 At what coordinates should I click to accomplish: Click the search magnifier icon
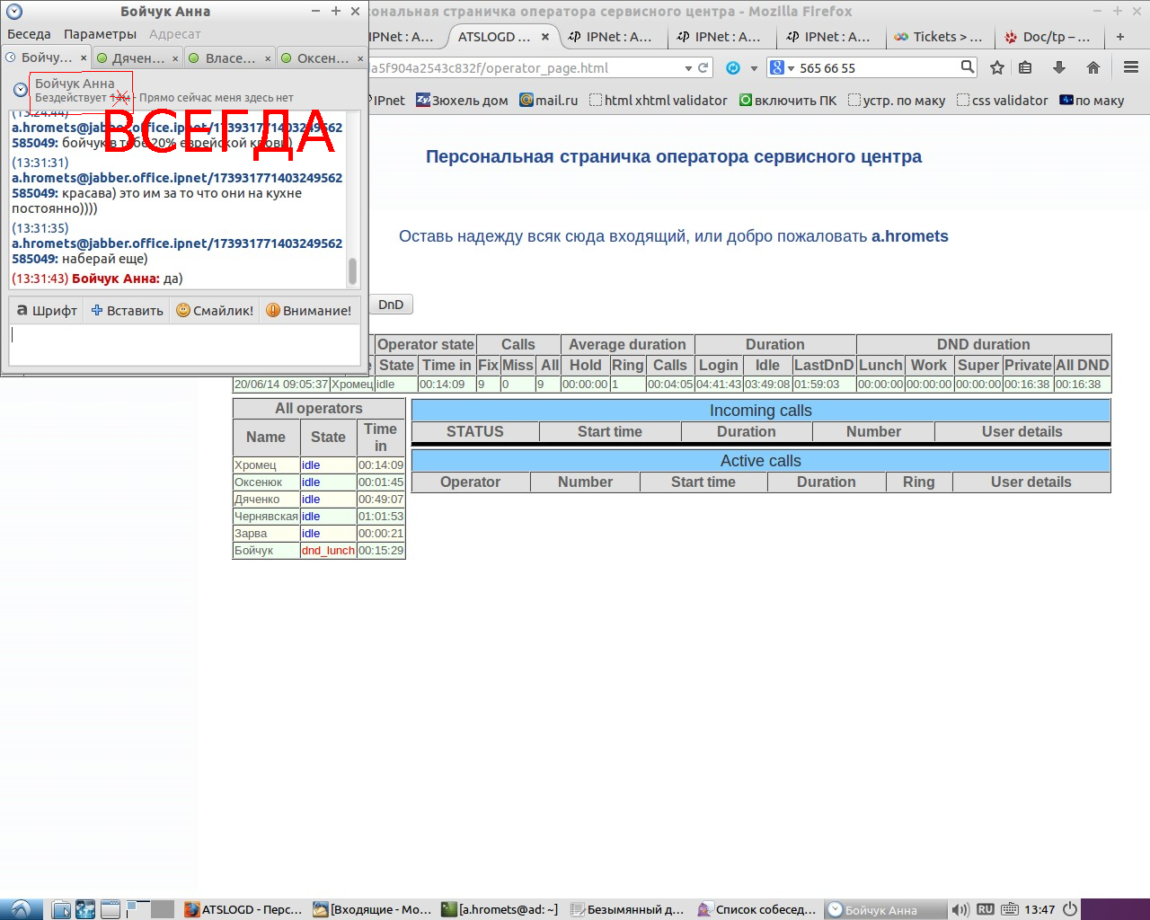tap(967, 67)
